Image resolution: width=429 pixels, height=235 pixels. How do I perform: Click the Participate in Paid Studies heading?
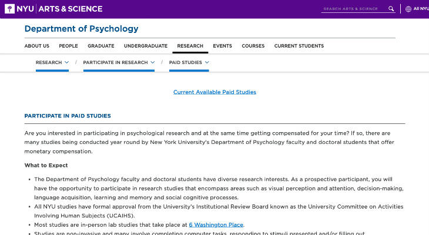click(68, 116)
